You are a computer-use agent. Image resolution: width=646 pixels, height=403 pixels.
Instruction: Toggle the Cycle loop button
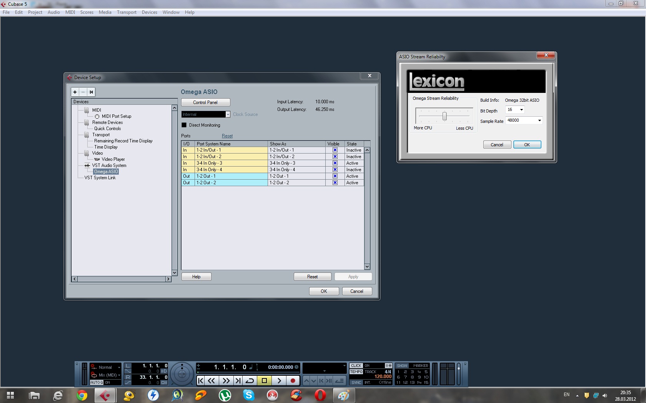pyautogui.click(x=250, y=381)
